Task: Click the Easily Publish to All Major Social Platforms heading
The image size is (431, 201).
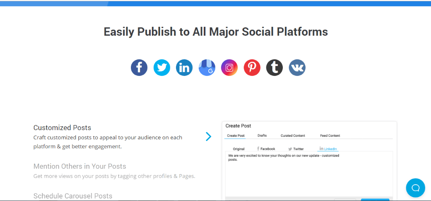Action: click(216, 32)
